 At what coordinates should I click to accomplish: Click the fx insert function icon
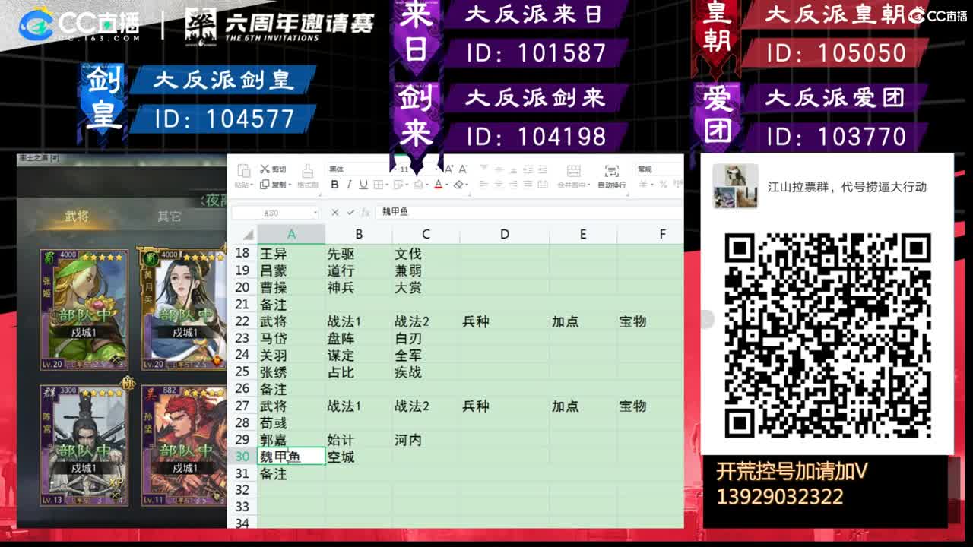[366, 213]
